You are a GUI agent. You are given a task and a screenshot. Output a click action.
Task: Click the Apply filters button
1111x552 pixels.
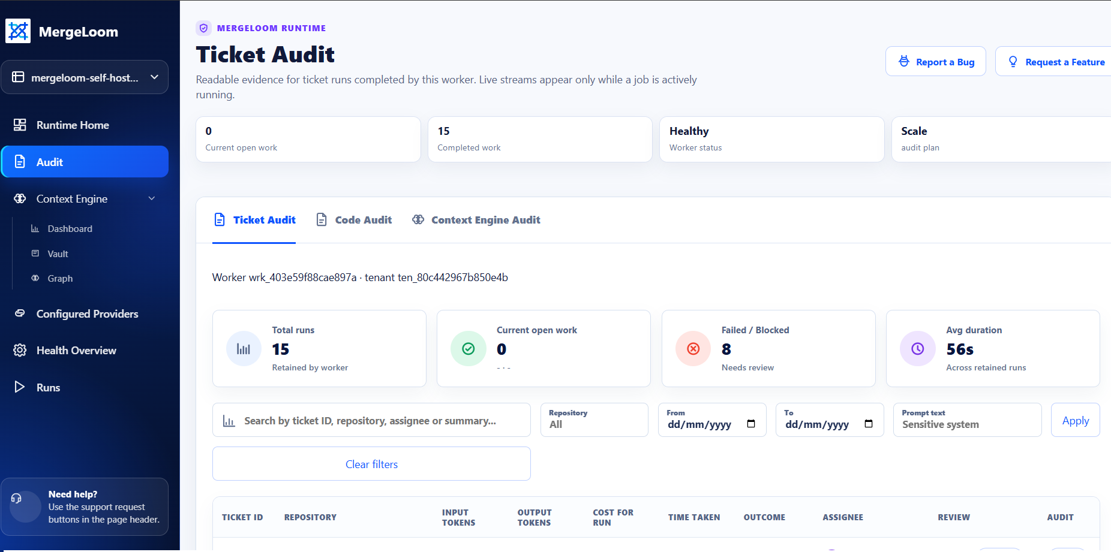[x=1076, y=420]
